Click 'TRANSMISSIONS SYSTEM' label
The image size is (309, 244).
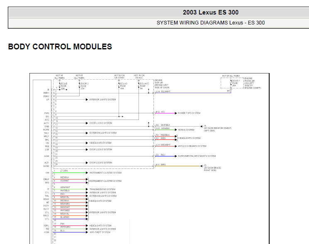102,189
